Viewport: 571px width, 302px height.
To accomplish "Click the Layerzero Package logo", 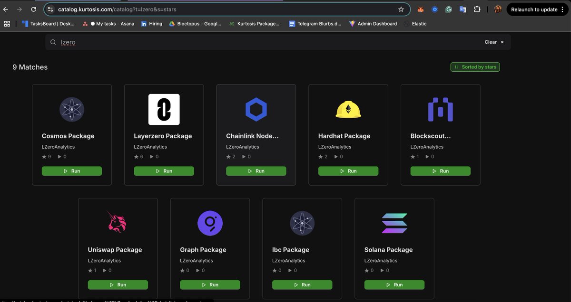I will click(x=164, y=110).
